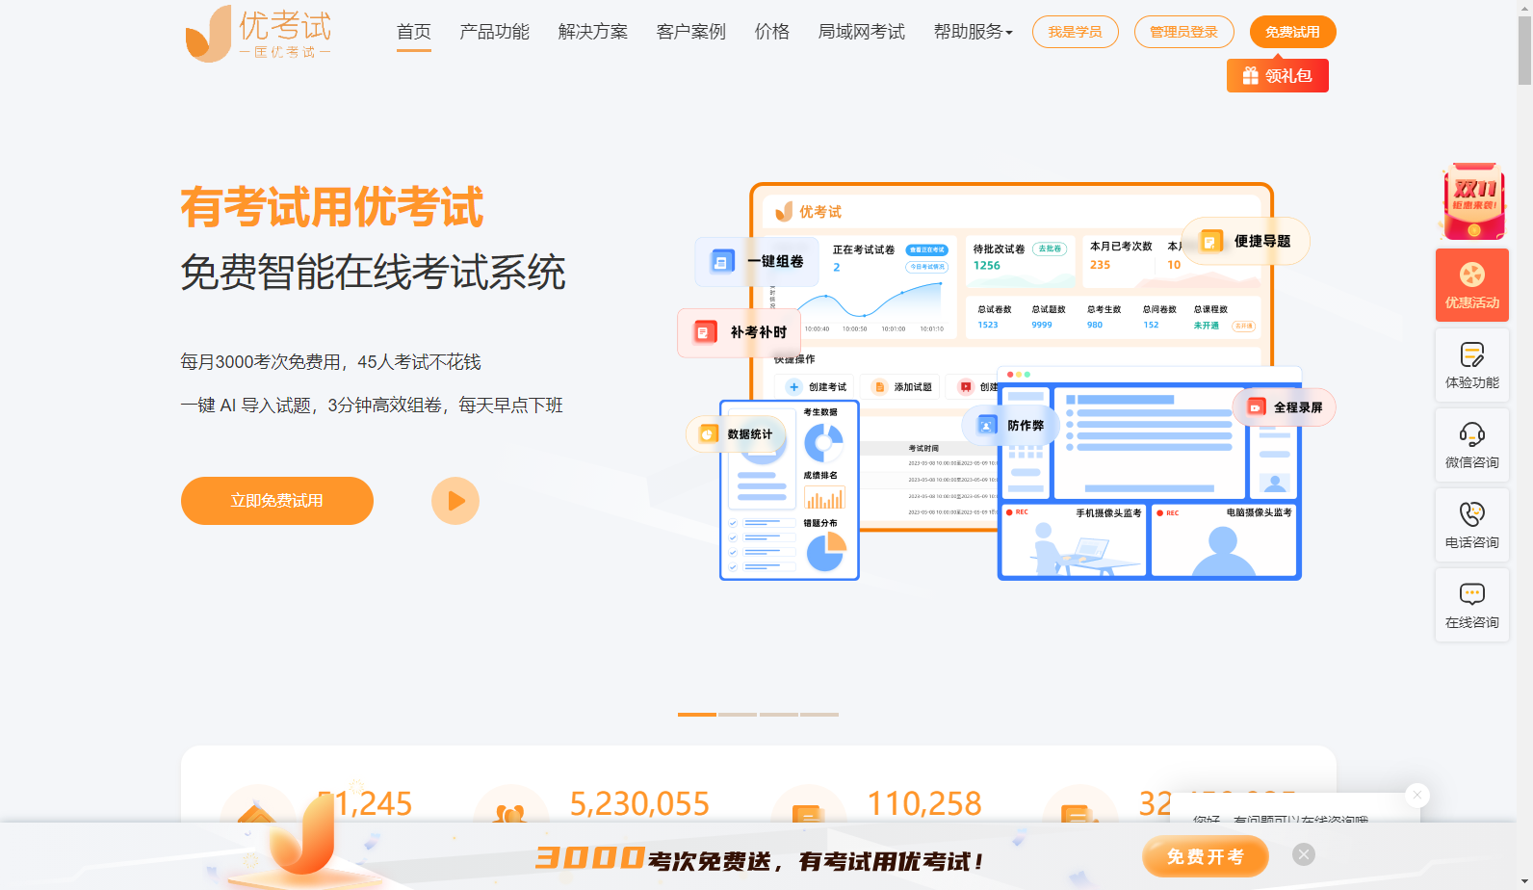This screenshot has width=1533, height=890.
Task: Select the first carousel indicator
Action: coord(697,715)
